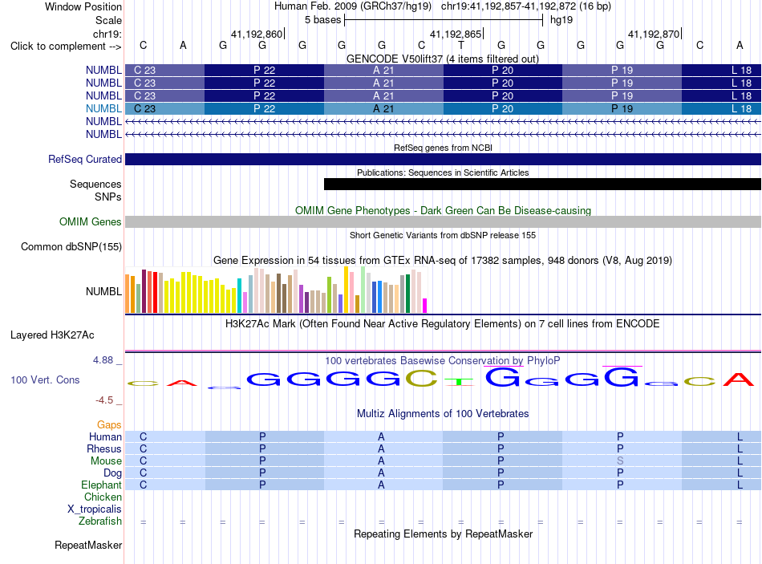This screenshot has width=762, height=564.
Task: Click the gray OMIM Genes bar
Action: [x=443, y=221]
